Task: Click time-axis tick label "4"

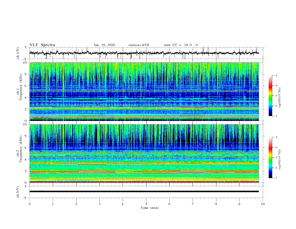Action: [x=123, y=204]
